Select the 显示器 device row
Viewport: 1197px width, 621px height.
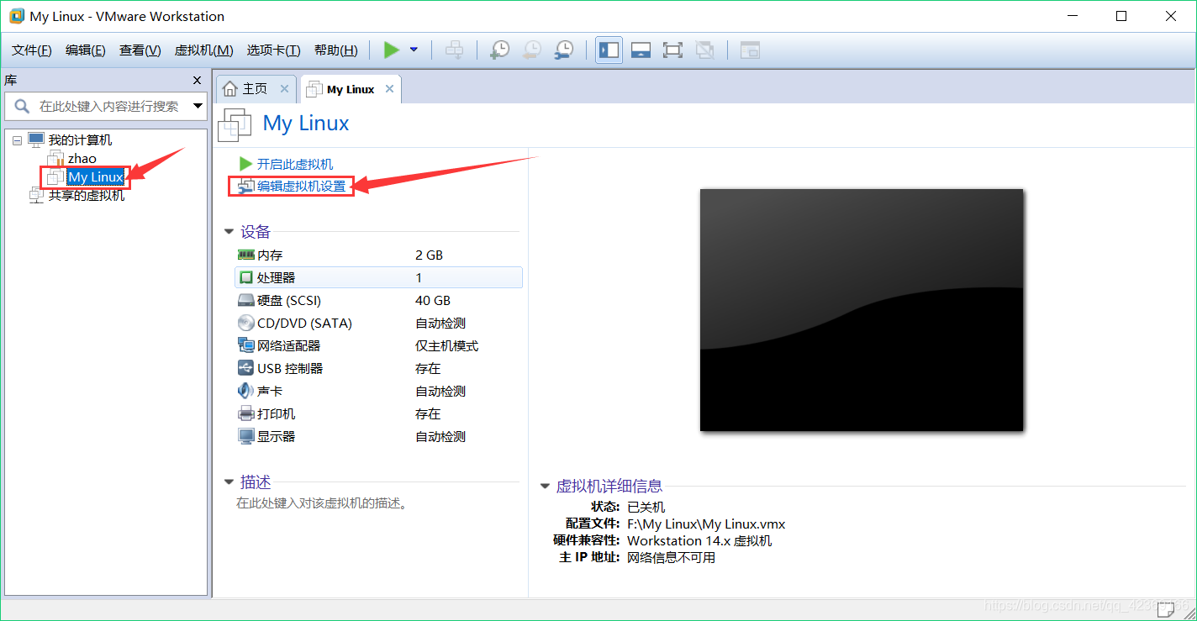(378, 436)
